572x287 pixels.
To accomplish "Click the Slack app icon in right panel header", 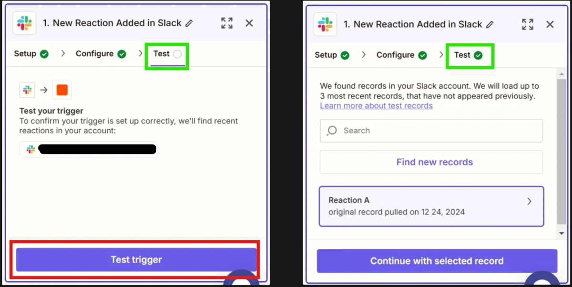I will [x=325, y=24].
